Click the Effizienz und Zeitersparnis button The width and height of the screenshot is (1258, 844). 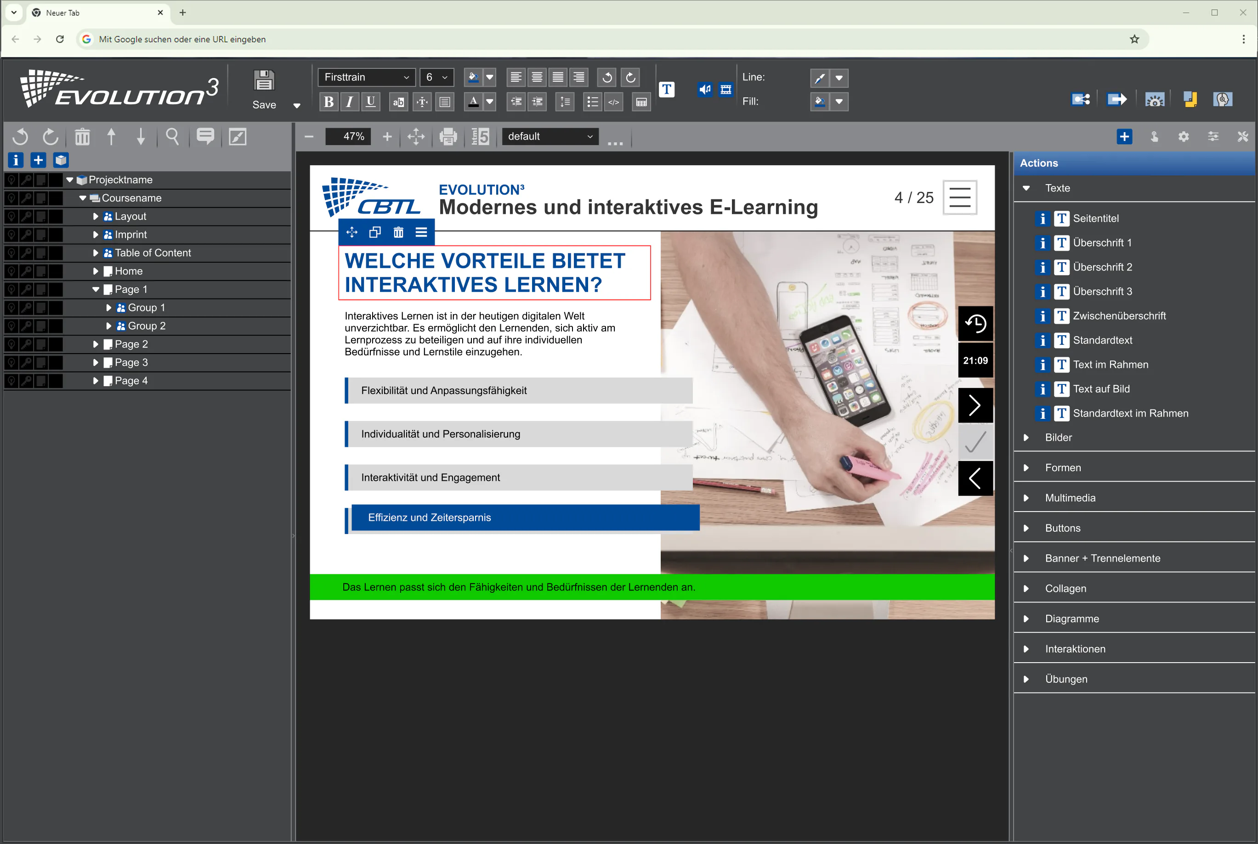[x=525, y=518]
